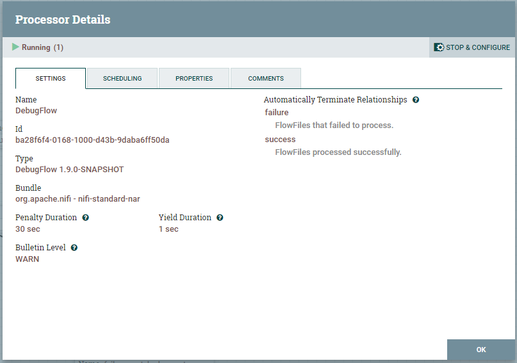The height and width of the screenshot is (363, 517).
Task: Open help icon for Bulletin Level
Action: 74,248
